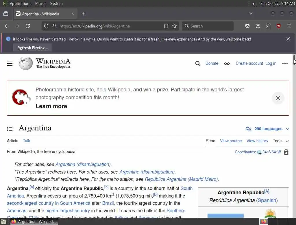Click the URL address bar field
The height and width of the screenshot is (225, 296).
(x=110, y=26)
